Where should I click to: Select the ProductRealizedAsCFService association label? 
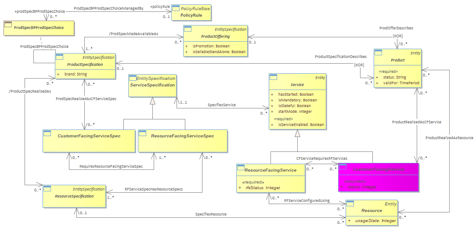pyautogui.click(x=416, y=122)
